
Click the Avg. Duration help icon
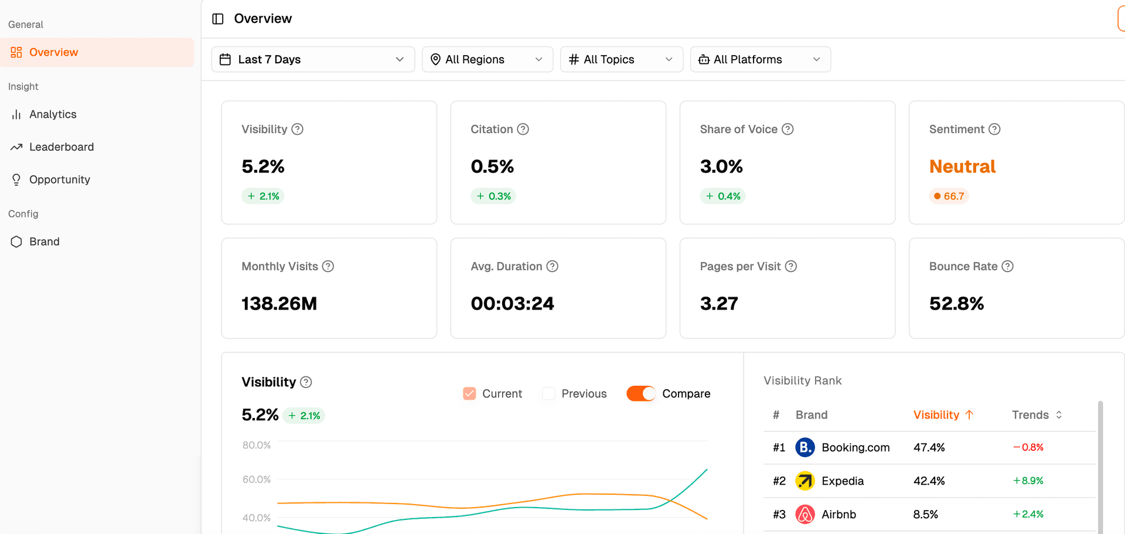point(553,266)
